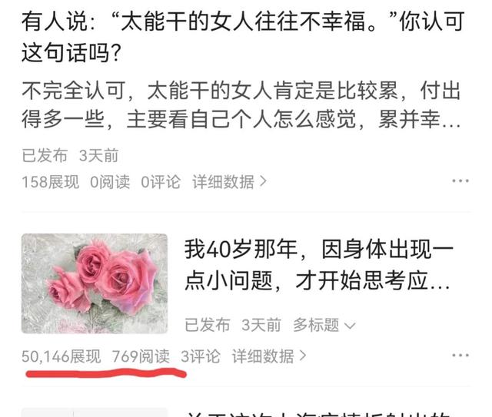Open the question title about 太能干的女人
The height and width of the screenshot is (417, 492).
[x=243, y=37]
